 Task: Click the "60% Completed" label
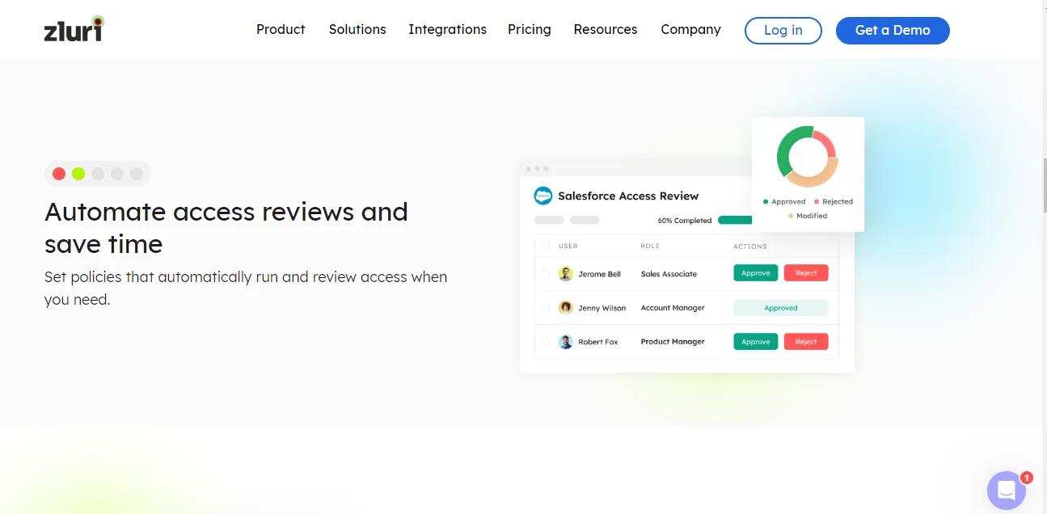pyautogui.click(x=685, y=221)
